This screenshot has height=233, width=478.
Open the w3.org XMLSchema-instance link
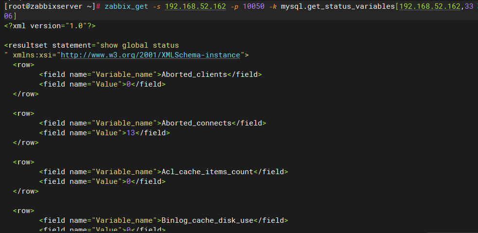151,55
